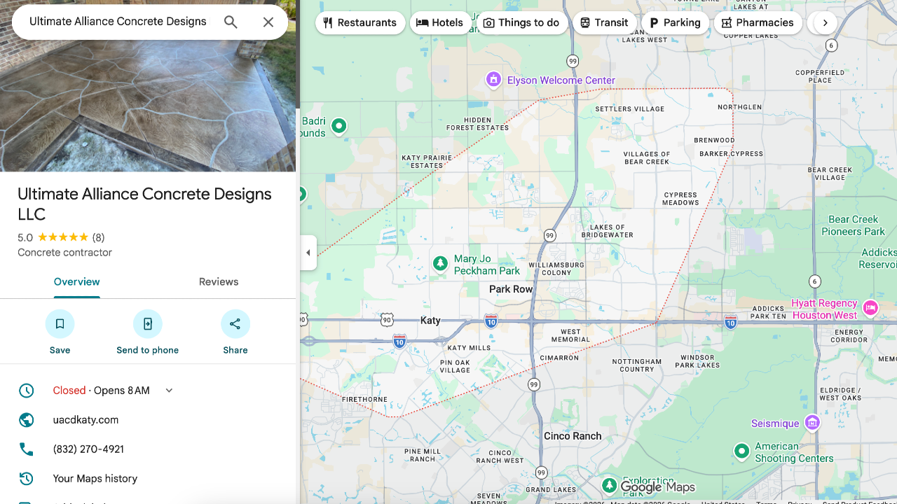Select the Parking filter chip
The height and width of the screenshot is (504, 897).
(675, 22)
